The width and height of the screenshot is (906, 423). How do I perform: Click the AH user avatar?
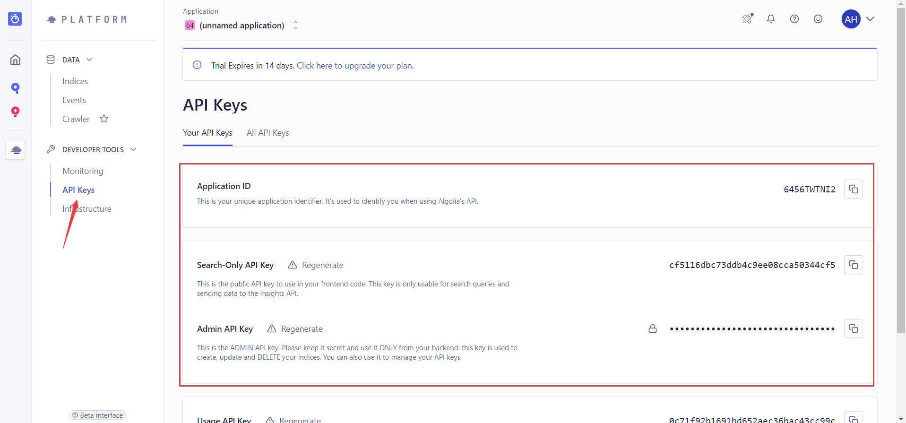(851, 19)
